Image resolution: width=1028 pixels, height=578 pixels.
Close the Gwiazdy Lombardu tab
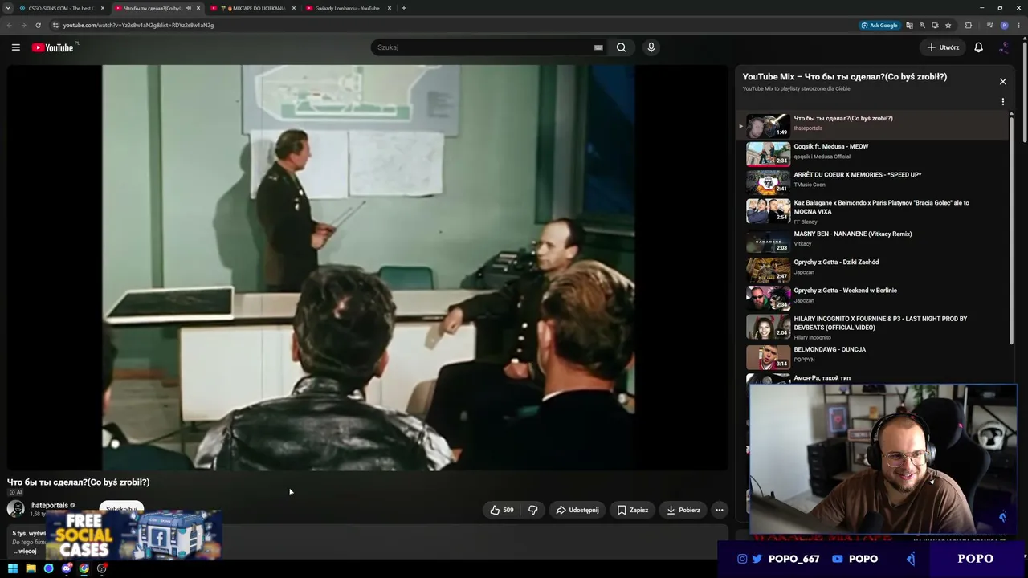pos(390,8)
